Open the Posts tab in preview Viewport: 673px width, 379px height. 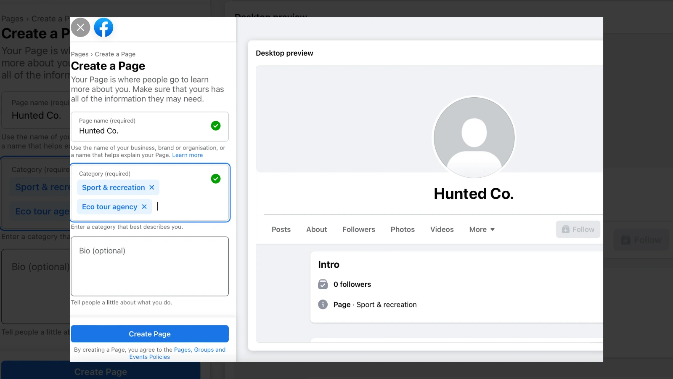(x=281, y=230)
